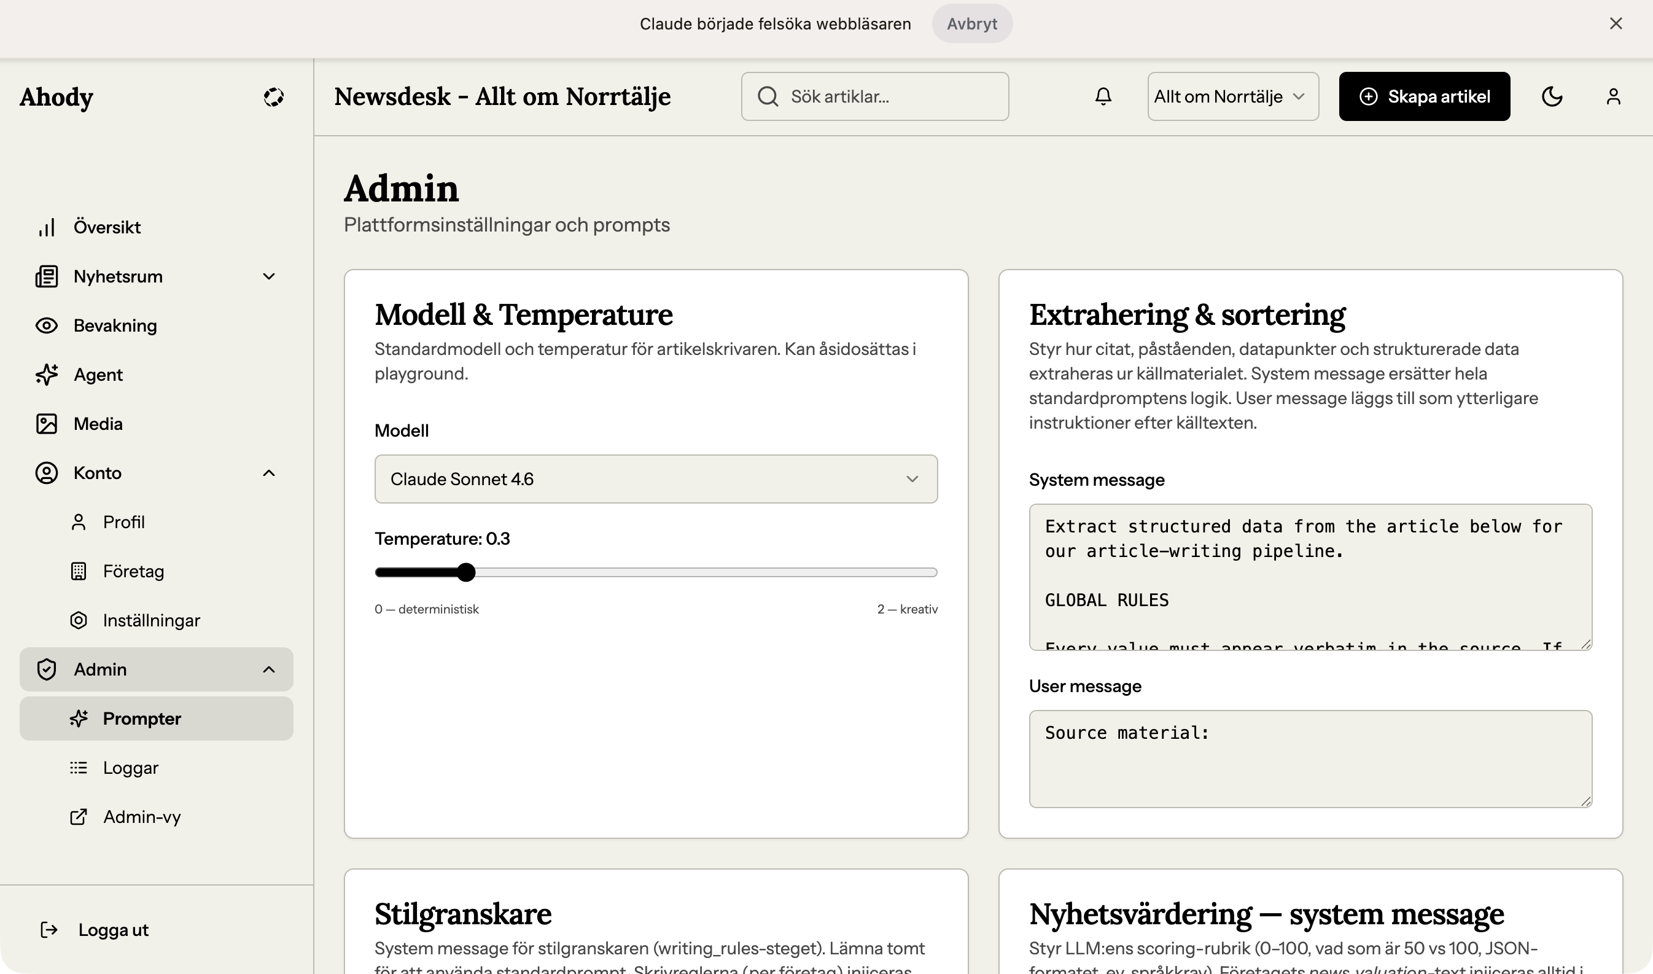
Task: Click the Media image icon
Action: click(47, 424)
